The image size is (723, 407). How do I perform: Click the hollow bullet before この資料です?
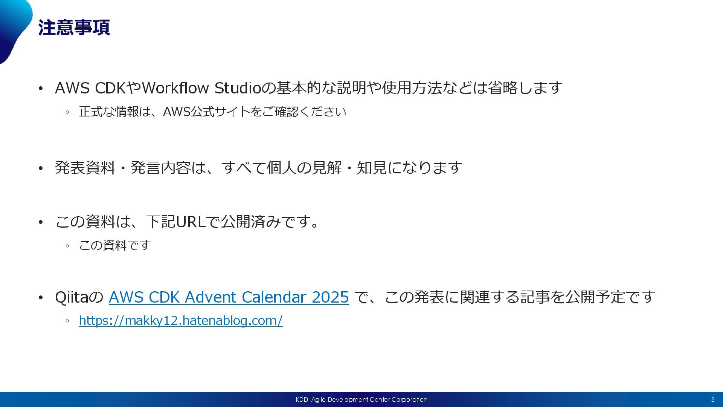click(67, 246)
